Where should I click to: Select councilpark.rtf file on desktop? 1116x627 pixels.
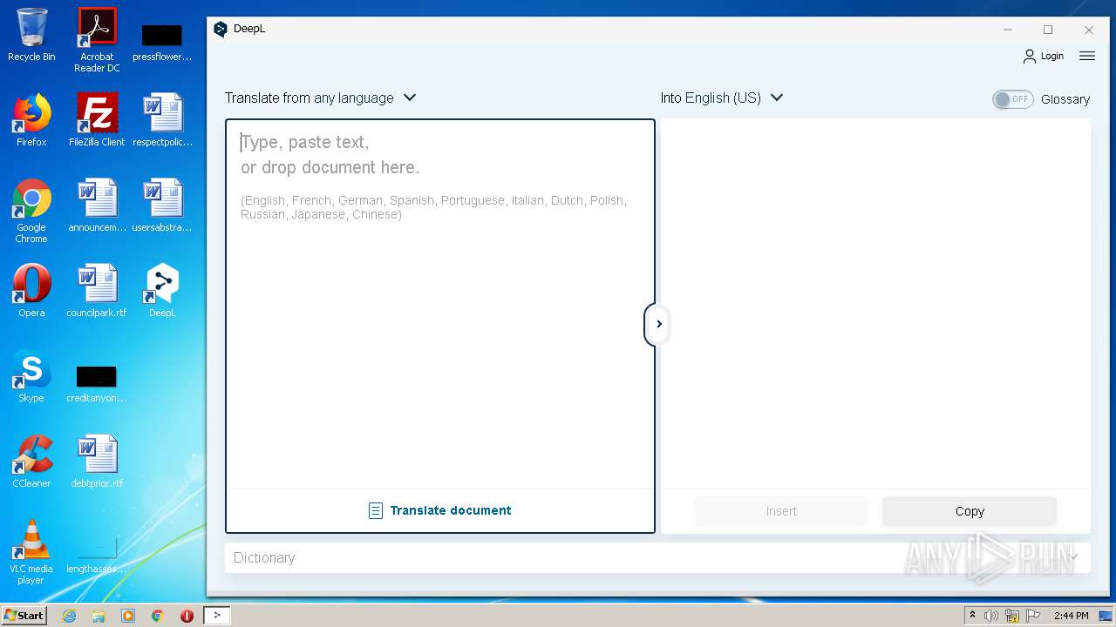tap(97, 291)
